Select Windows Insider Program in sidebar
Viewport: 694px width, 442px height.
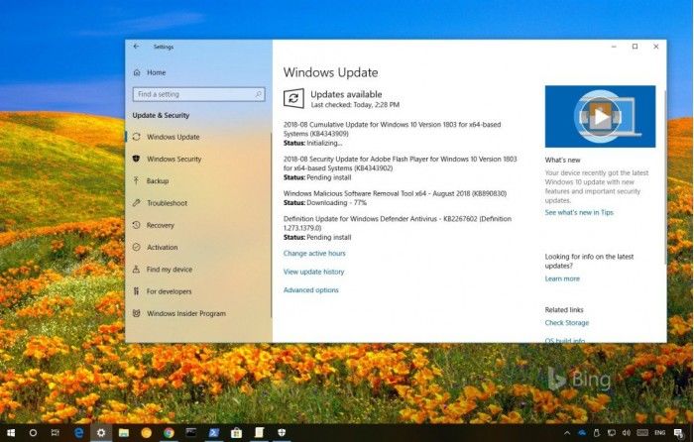coord(185,314)
